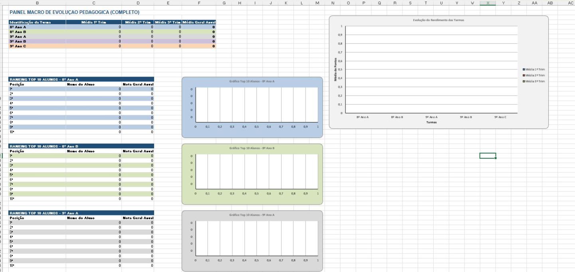Select the Média 2º Trim legend entry

tap(533, 75)
